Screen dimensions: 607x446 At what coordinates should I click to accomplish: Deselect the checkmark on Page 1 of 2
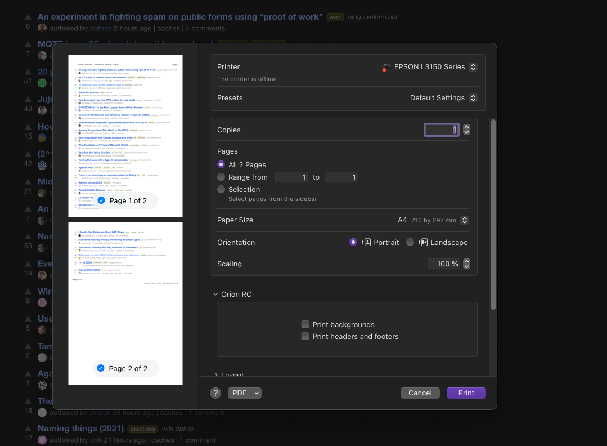[101, 200]
